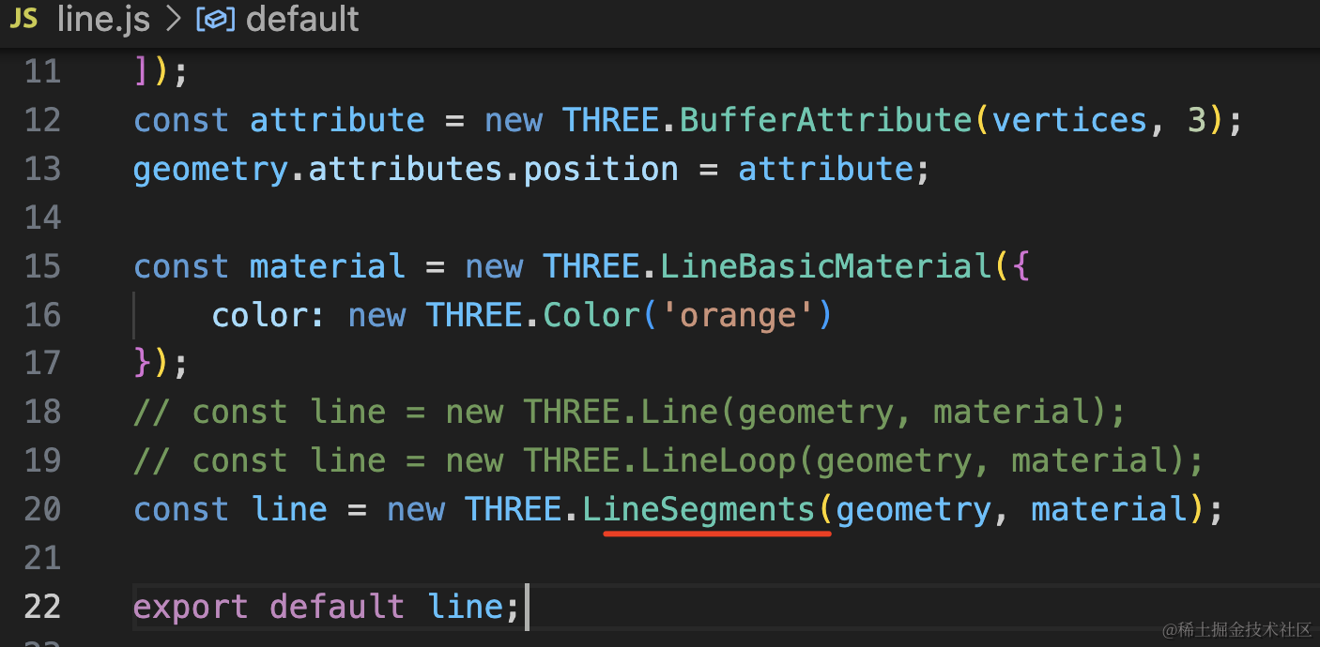The image size is (1320, 647).
Task: Click the commented THREE.Line line 18
Action: coord(629,412)
